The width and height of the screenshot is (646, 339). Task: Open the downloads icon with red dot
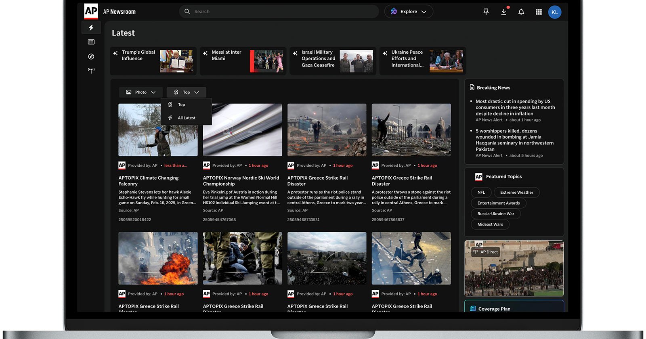coord(504,12)
